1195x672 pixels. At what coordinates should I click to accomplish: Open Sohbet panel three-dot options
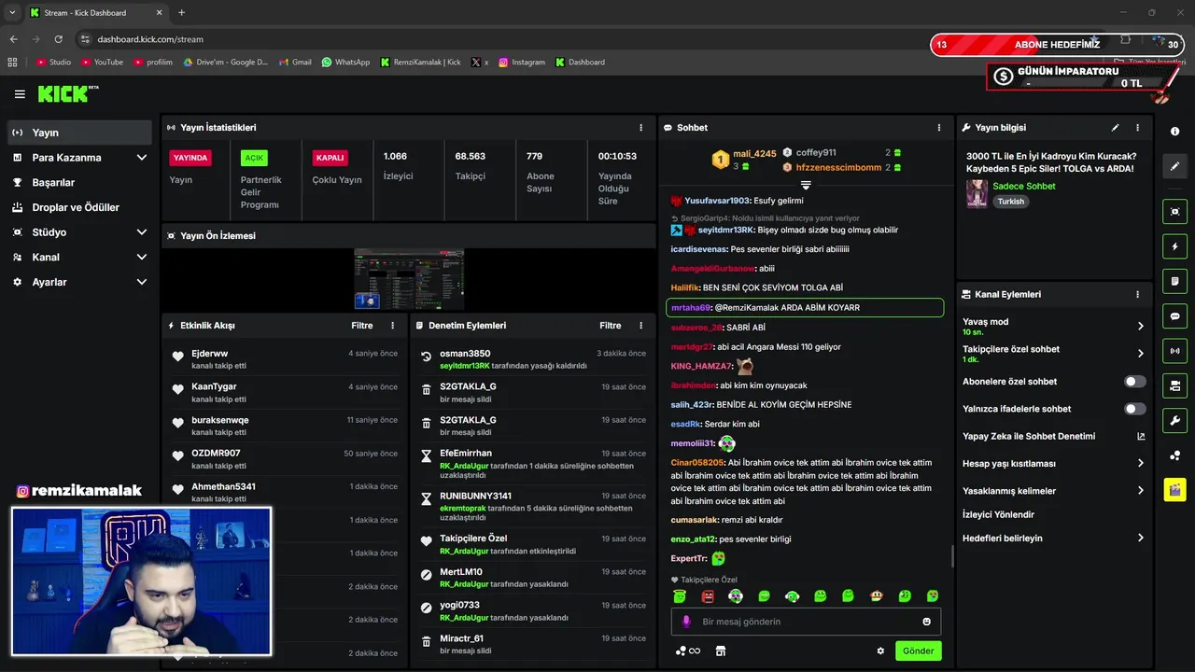tap(939, 128)
